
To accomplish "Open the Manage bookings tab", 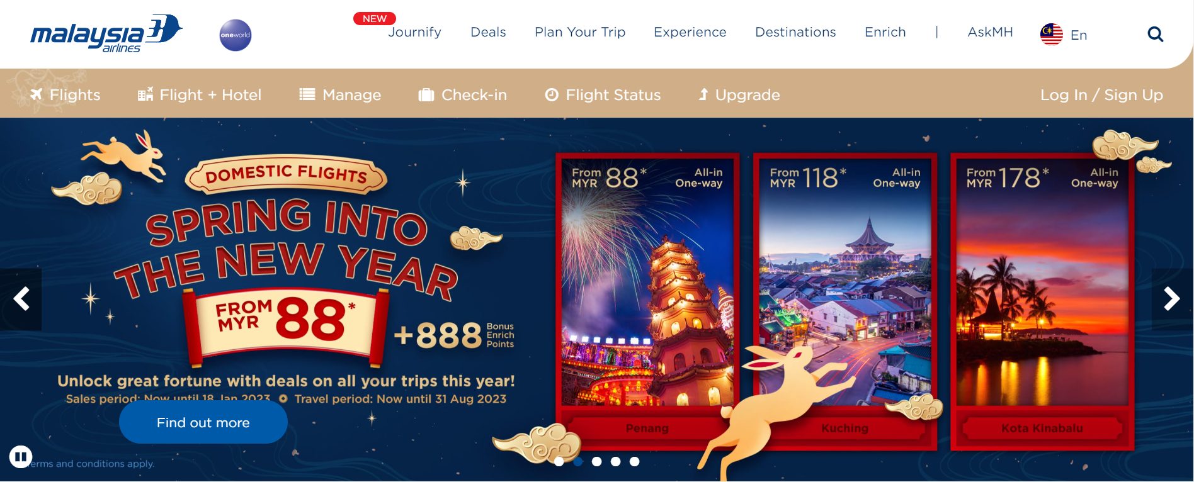I will coord(340,95).
